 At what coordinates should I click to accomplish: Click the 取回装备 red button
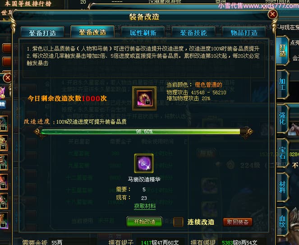[238, 222]
